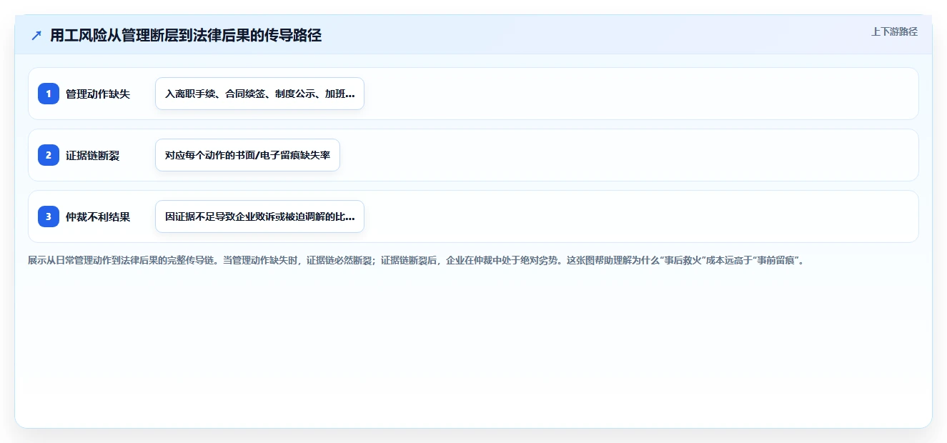Select the 管理动作缺失 step label
This screenshot has height=443, width=947.
tap(98, 94)
